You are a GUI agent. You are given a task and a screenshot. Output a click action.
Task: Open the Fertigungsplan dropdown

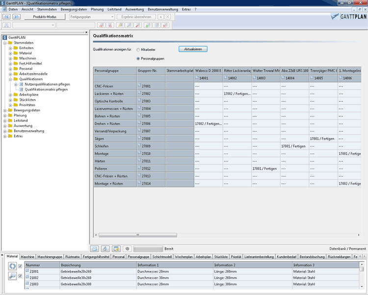point(112,17)
